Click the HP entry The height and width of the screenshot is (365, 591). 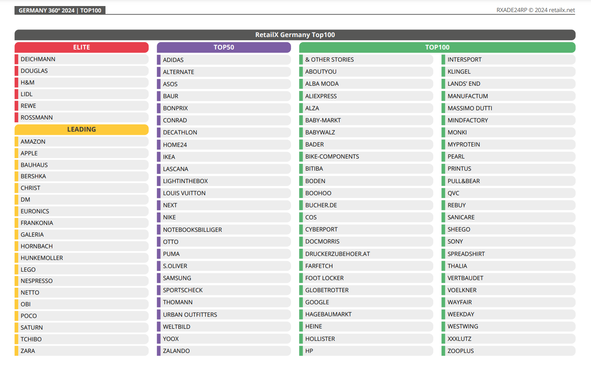pos(366,351)
